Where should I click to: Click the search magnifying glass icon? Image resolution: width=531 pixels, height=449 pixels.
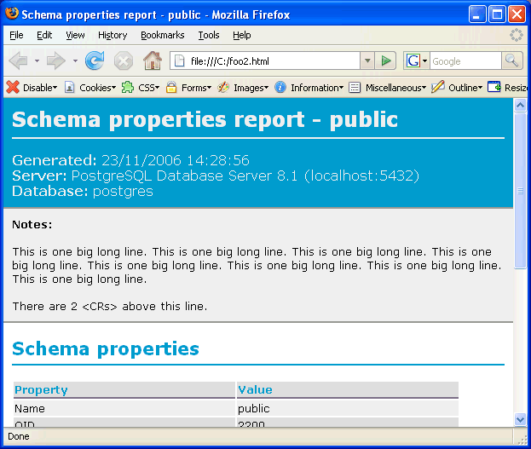(x=511, y=60)
